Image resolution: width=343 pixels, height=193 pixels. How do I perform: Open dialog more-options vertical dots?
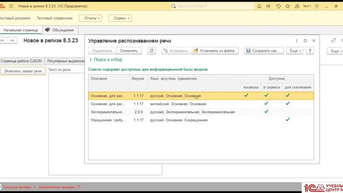296,41
